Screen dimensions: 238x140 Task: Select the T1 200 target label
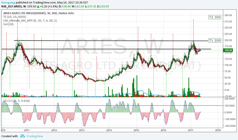click(x=215, y=40)
